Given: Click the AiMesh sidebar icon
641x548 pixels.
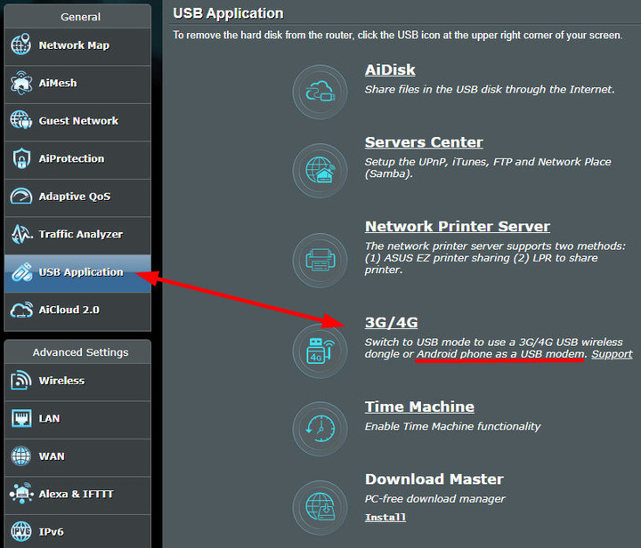Looking at the screenshot, I should [20, 83].
